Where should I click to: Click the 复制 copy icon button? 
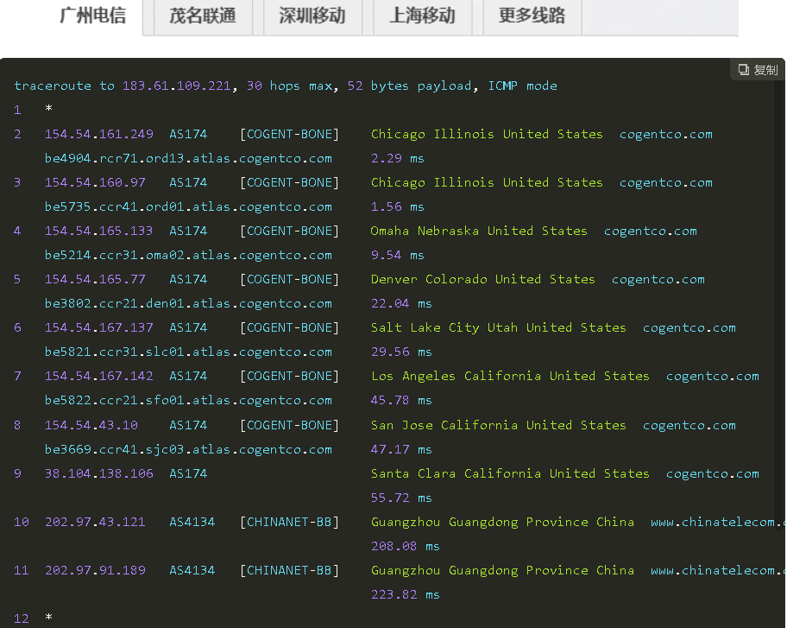tap(758, 70)
